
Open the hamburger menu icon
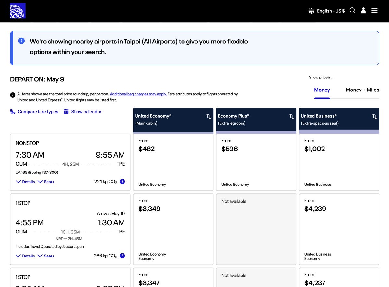coord(374,11)
